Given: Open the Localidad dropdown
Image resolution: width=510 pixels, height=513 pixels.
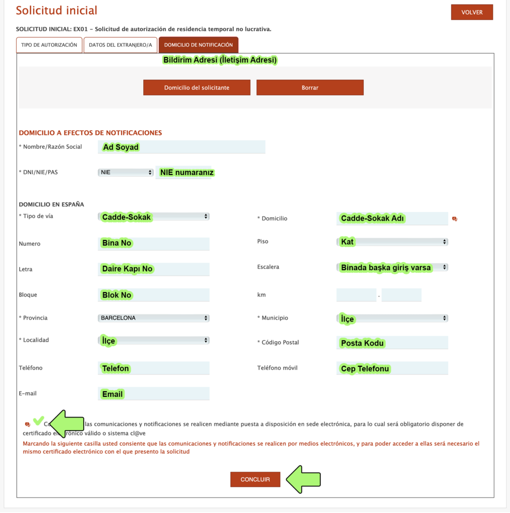Looking at the screenshot, I should pos(153,341).
